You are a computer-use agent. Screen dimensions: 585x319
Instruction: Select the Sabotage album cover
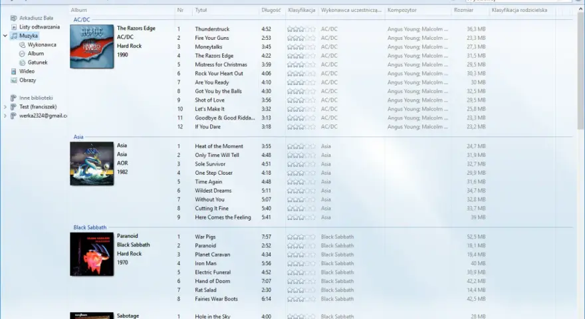point(92,316)
